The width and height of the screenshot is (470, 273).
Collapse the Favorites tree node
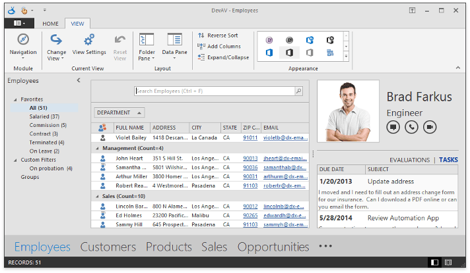pyautogui.click(x=15, y=99)
